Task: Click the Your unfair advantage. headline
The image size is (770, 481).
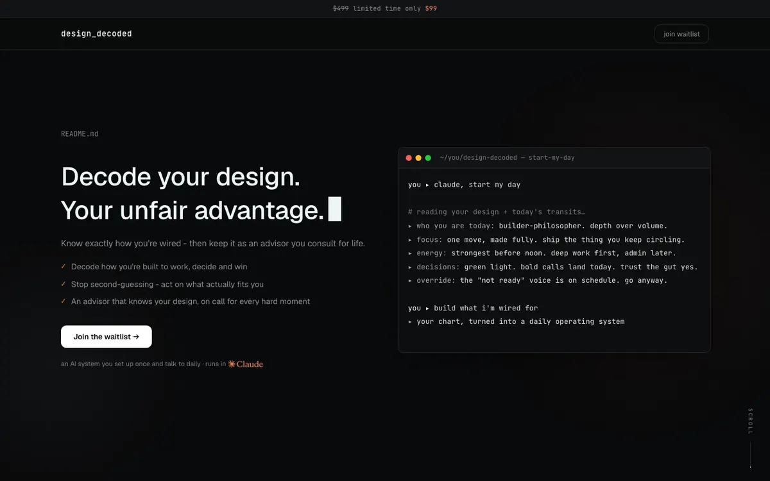Action: [x=193, y=210]
